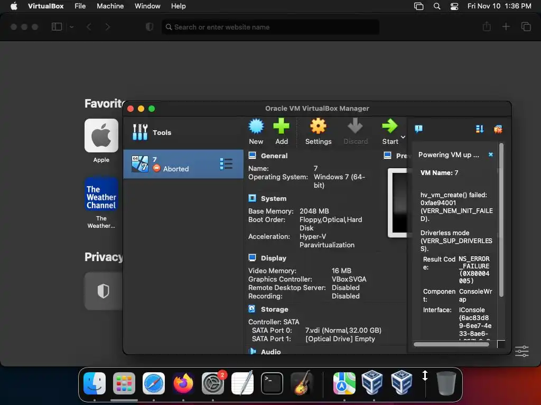Toggle the Safari sidebar button
The image size is (541, 405).
pyautogui.click(x=57, y=26)
